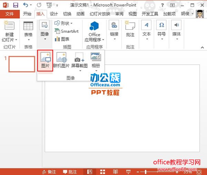The height and width of the screenshot is (175, 207).
Task: Expand the 相册 dropdown arrow
Action: coord(96,71)
